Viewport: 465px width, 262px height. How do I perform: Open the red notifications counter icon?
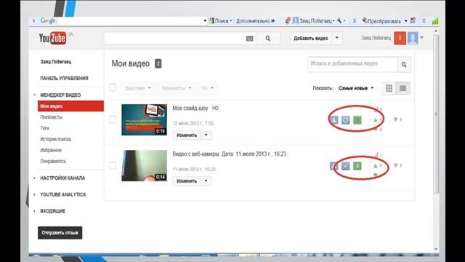click(x=400, y=38)
